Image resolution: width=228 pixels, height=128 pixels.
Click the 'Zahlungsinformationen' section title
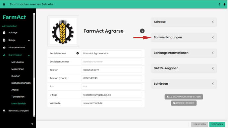point(171,53)
